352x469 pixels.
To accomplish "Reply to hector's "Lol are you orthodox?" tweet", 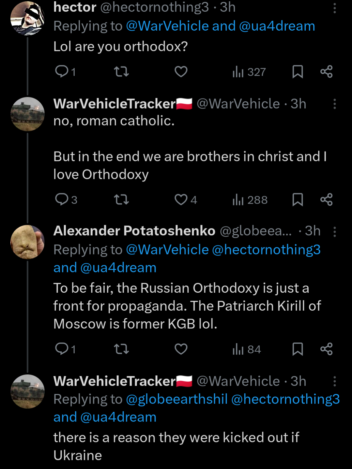I will coord(62,71).
